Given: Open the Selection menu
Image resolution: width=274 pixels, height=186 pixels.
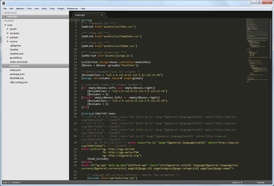Looking at the screenshot, I should (20, 8).
